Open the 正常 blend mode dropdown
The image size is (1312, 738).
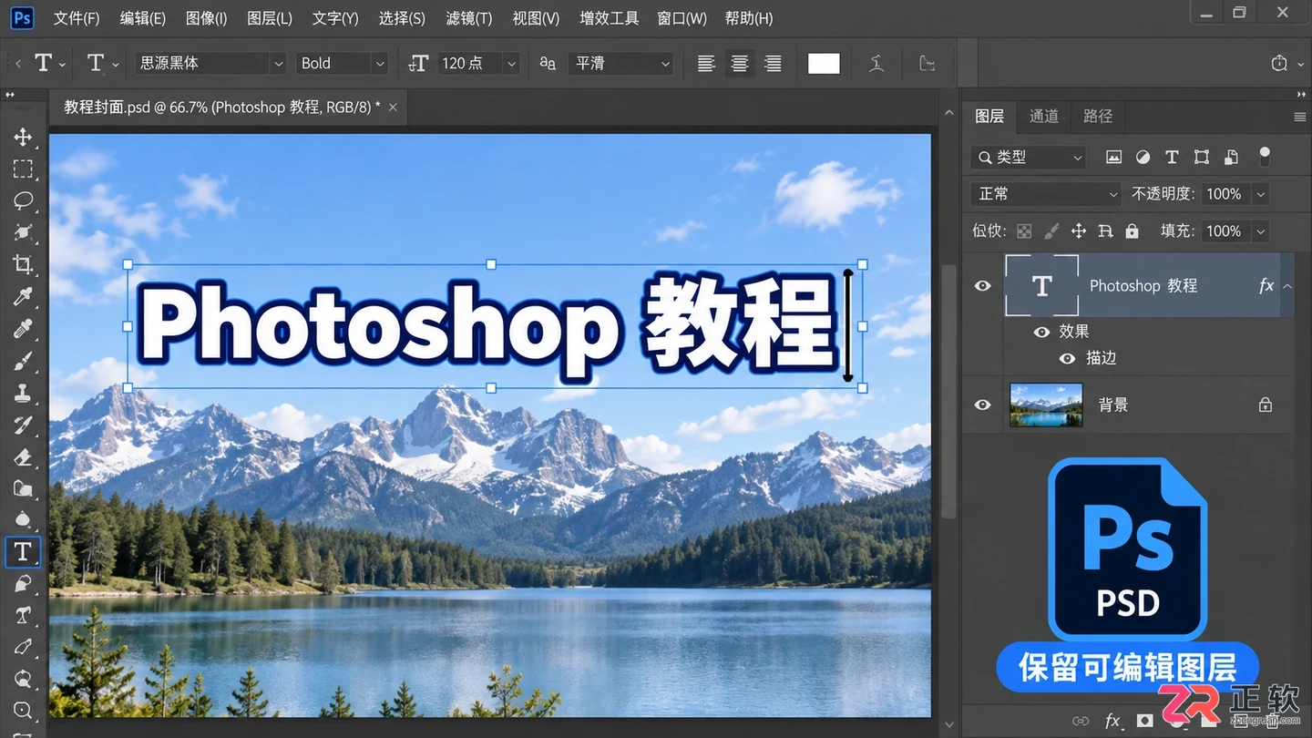(x=1046, y=194)
